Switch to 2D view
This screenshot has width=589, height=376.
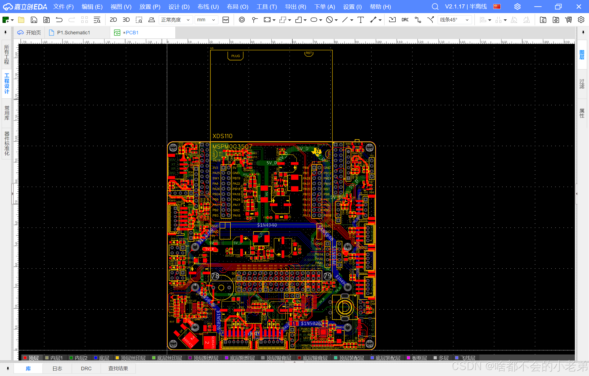[113, 20]
